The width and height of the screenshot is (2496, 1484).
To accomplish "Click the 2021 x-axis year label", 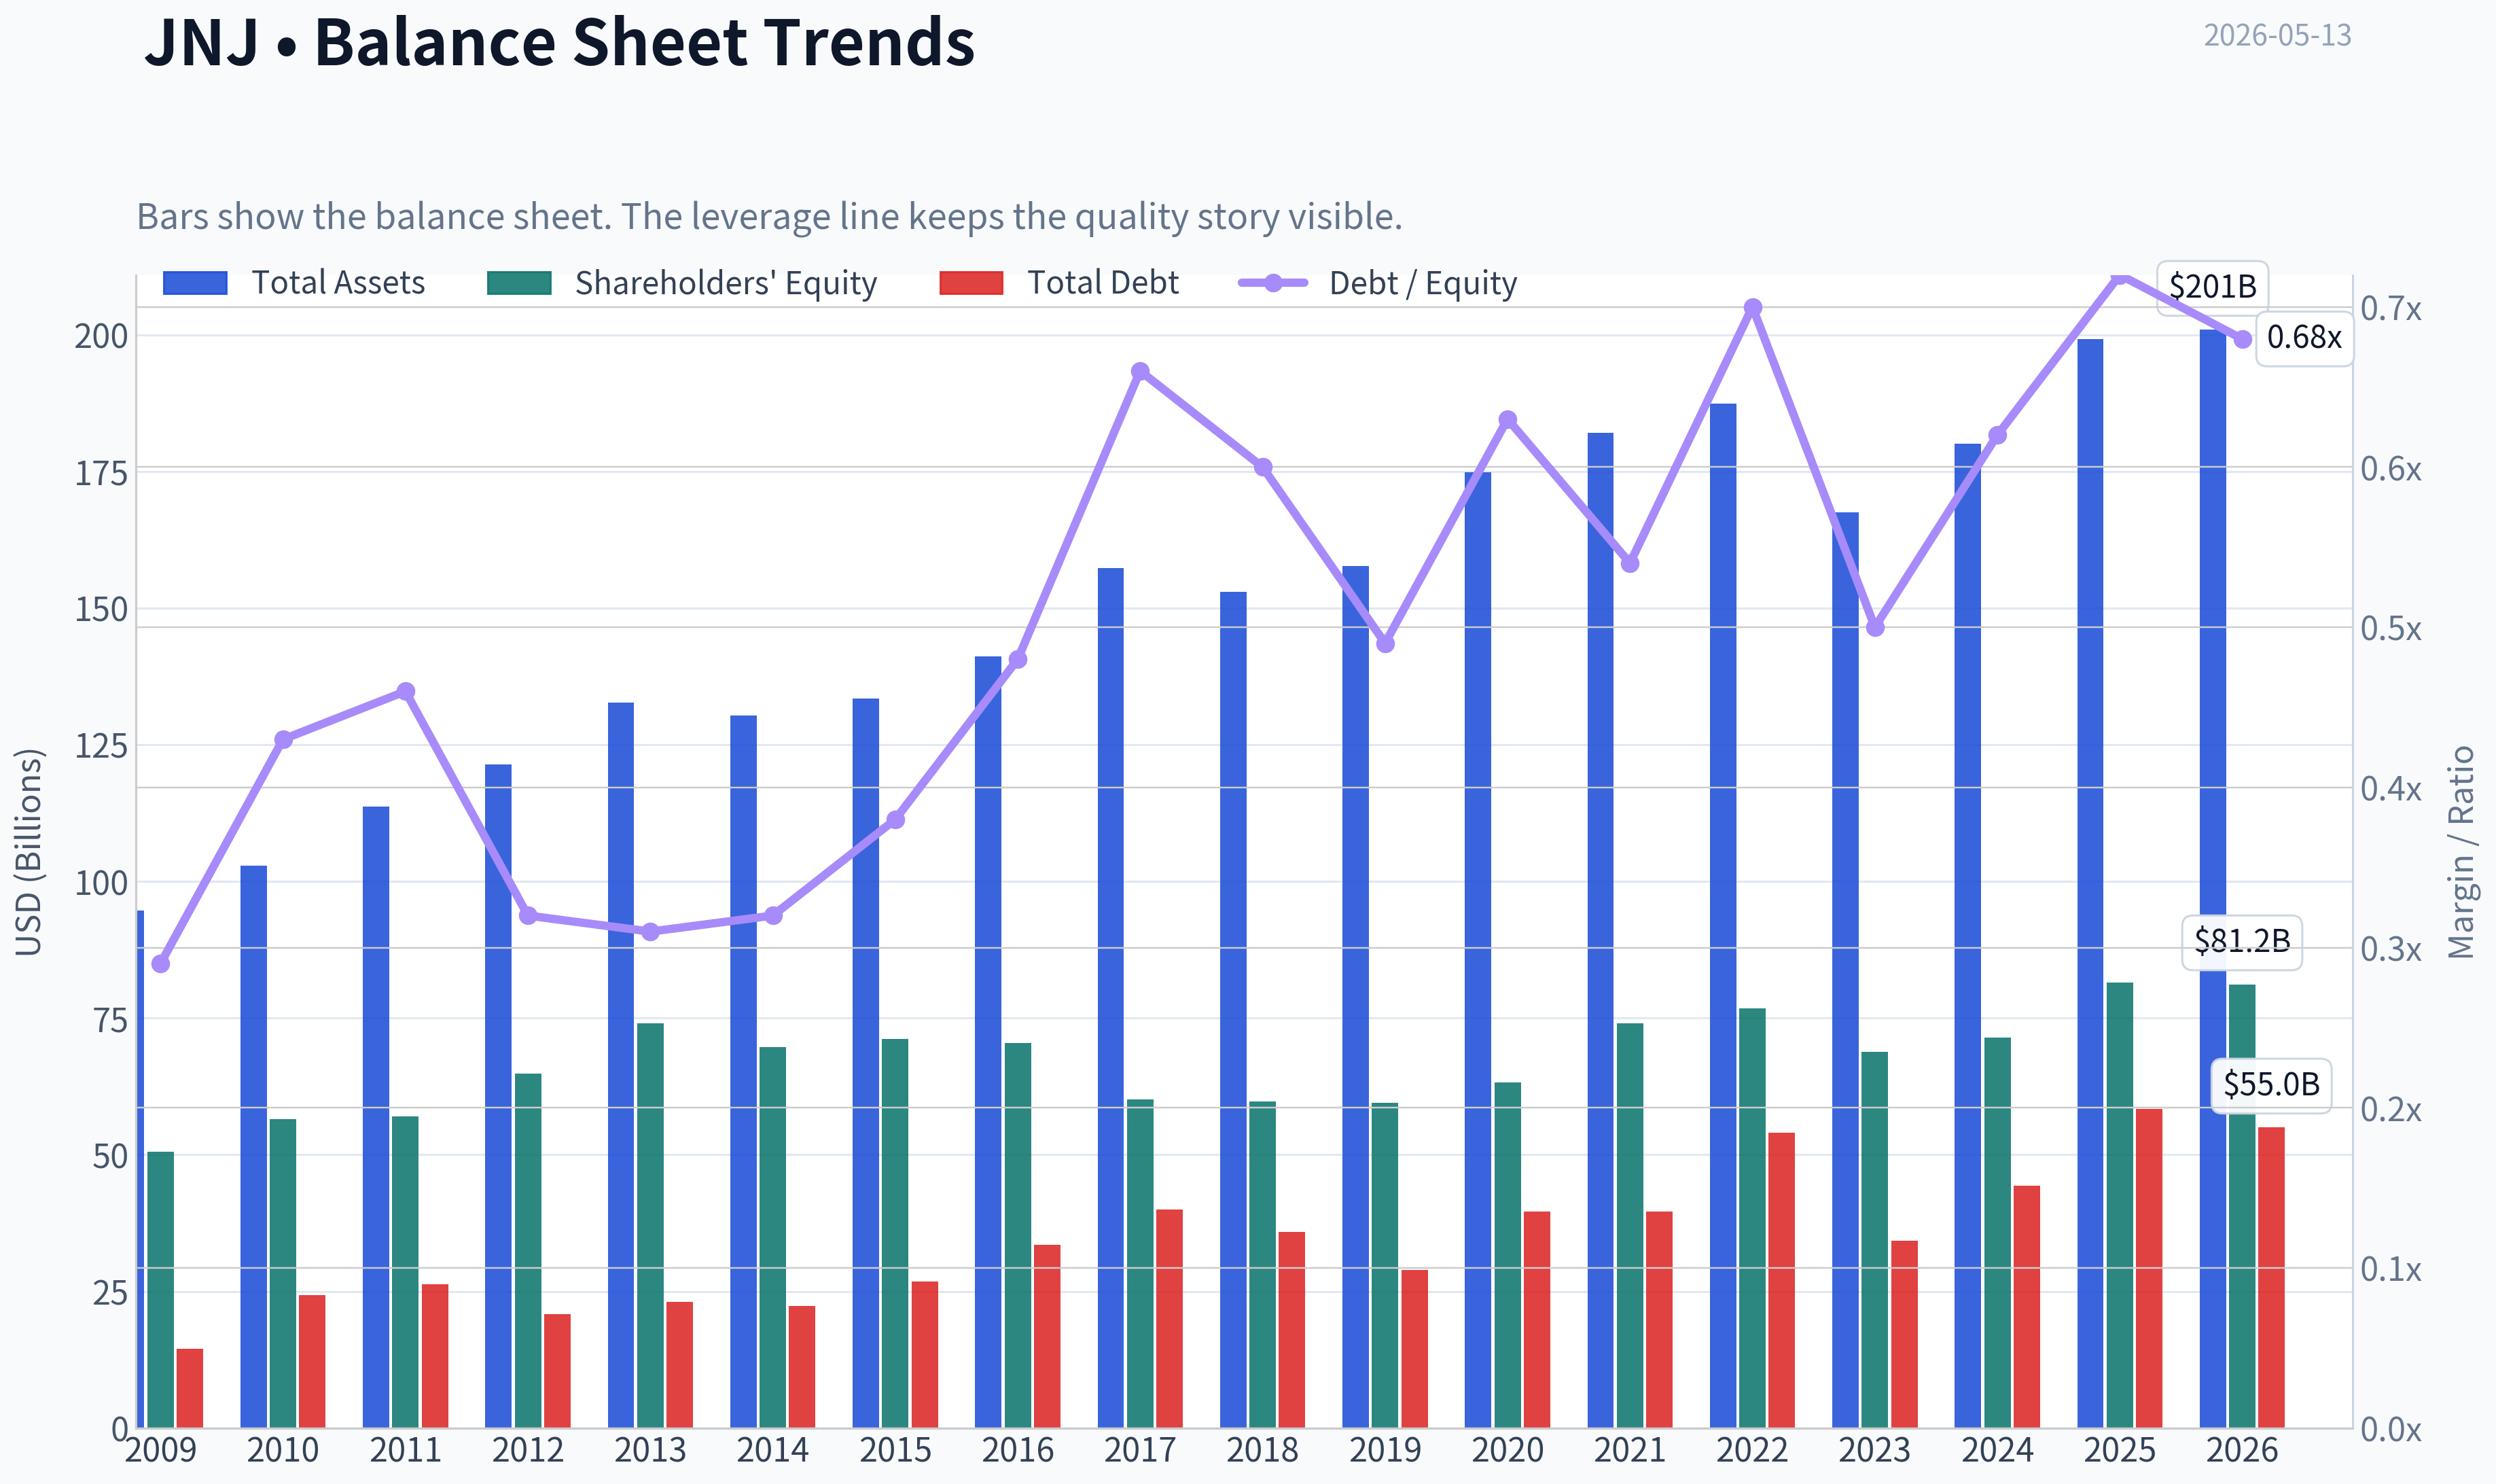I will [1629, 1450].
